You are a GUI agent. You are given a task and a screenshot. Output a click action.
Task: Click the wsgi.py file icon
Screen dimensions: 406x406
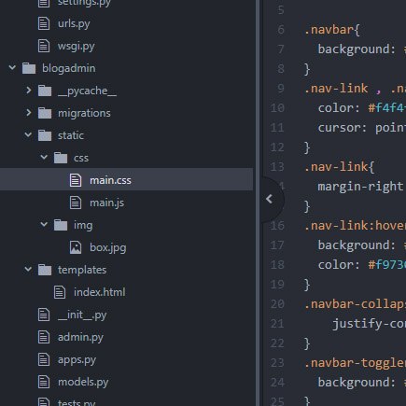[44, 46]
